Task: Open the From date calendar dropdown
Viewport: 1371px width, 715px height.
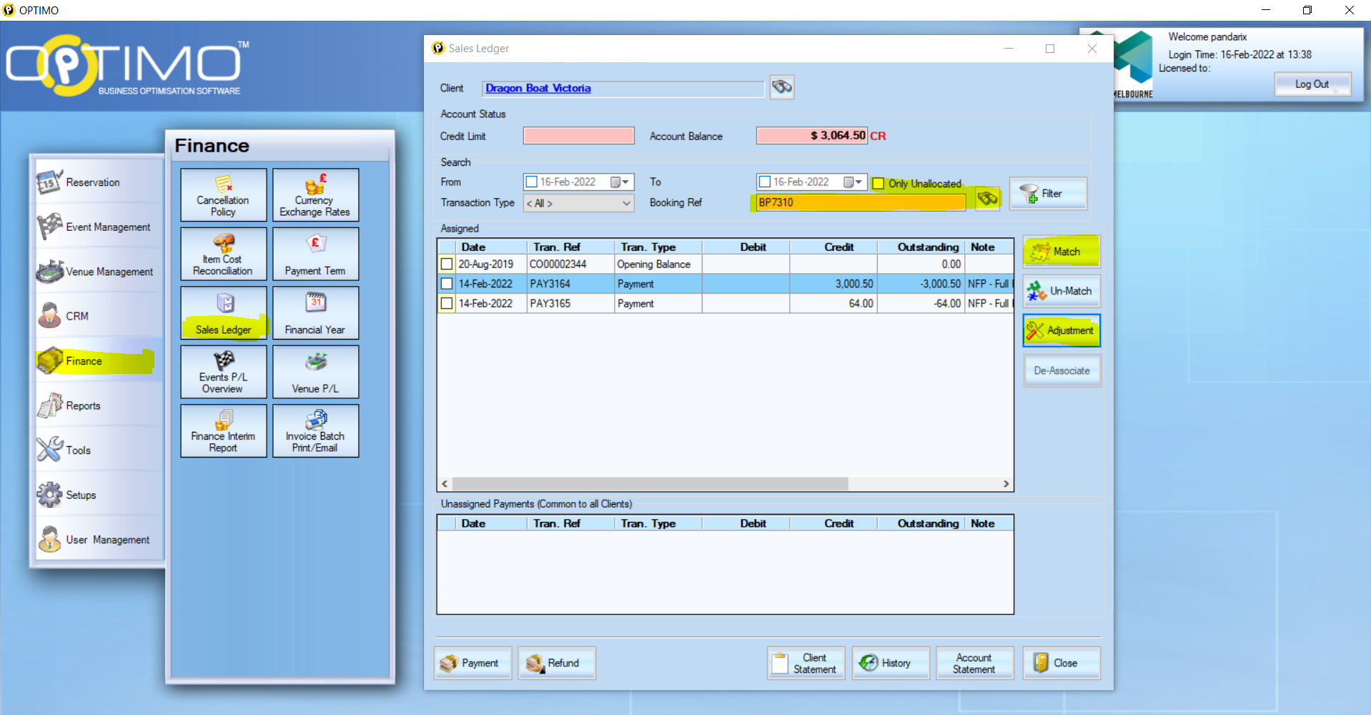Action: click(620, 182)
